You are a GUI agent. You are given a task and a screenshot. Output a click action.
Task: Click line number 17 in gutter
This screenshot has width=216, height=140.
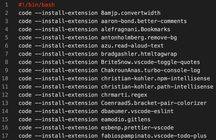[5, 136]
